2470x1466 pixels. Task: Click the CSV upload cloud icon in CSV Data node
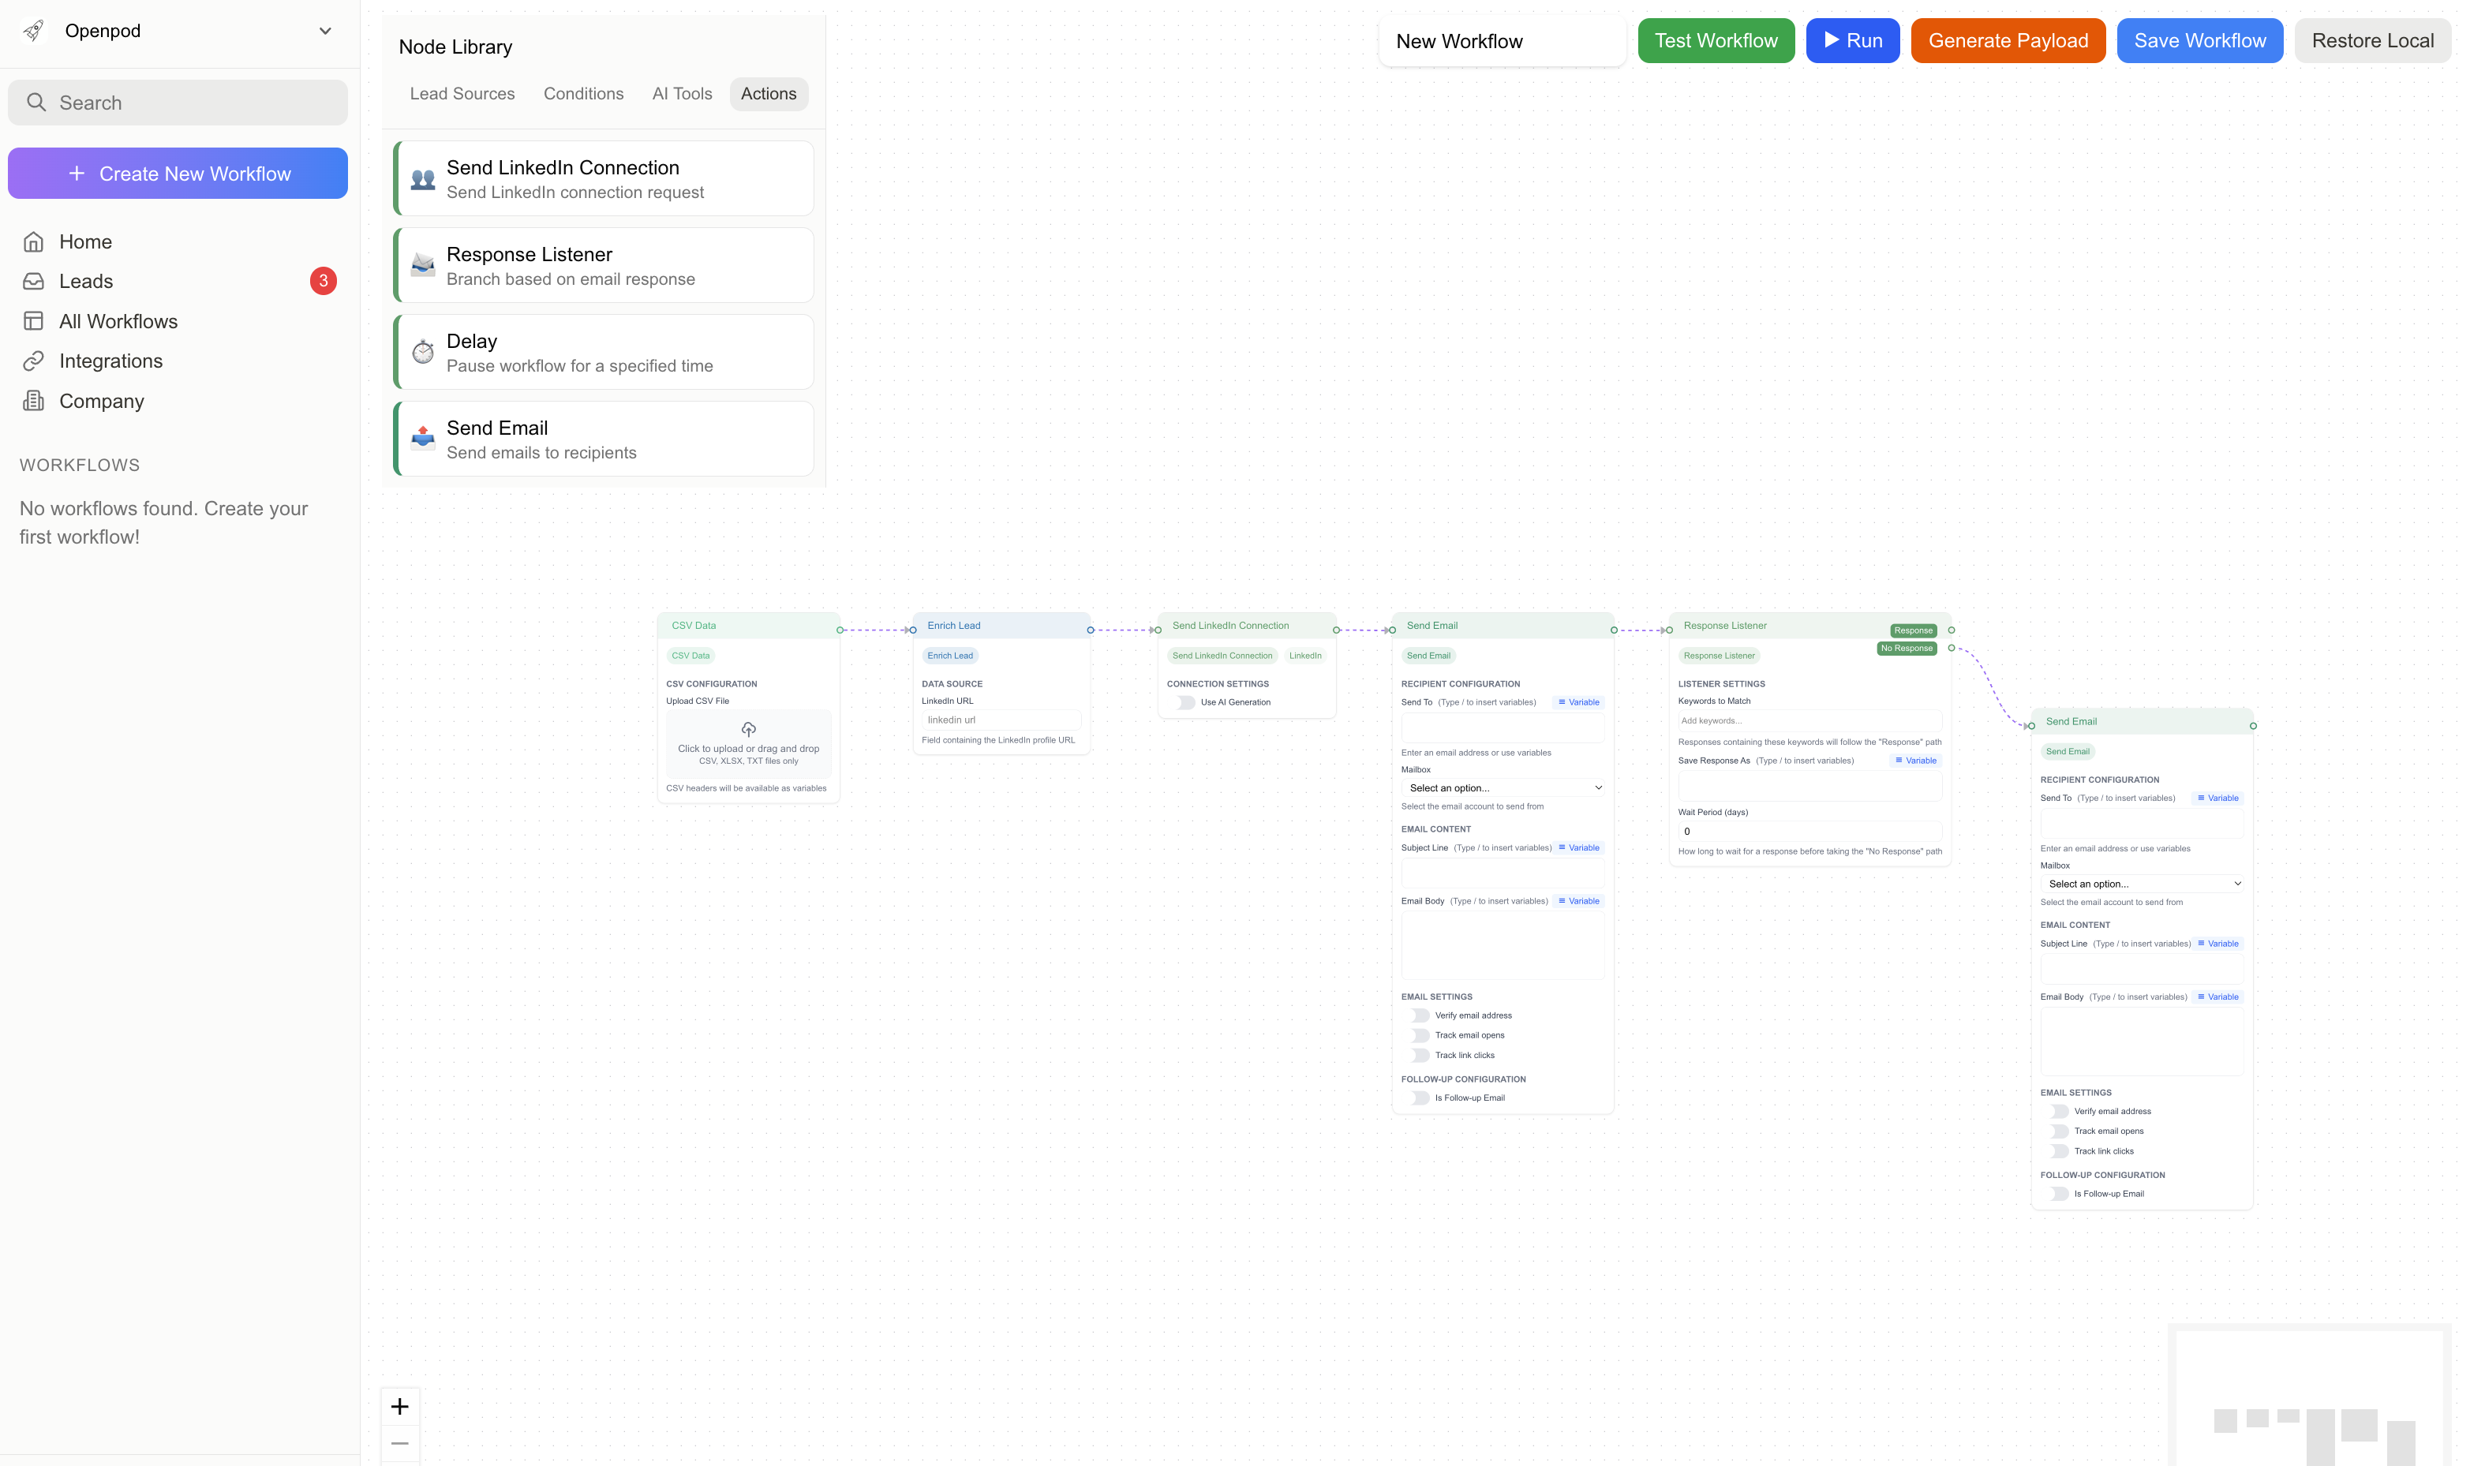(748, 730)
